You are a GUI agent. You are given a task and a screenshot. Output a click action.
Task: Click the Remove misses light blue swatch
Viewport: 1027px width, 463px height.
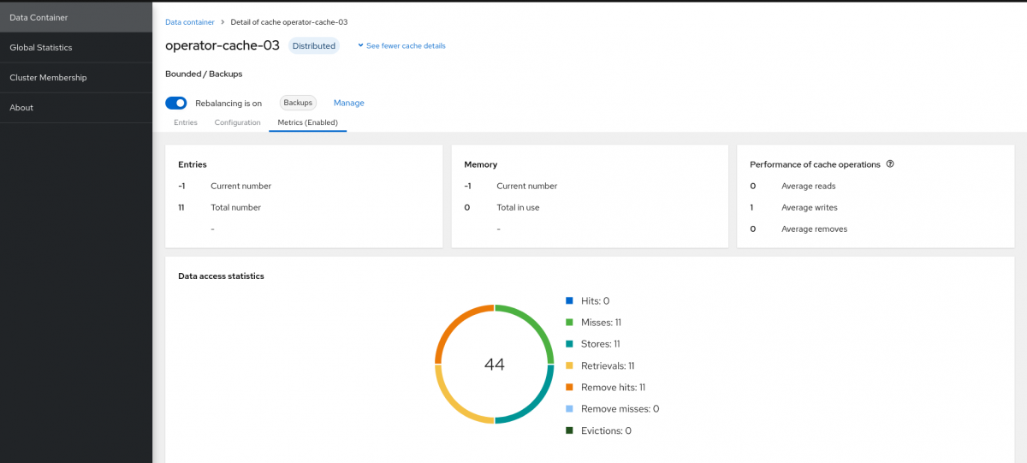(x=569, y=408)
